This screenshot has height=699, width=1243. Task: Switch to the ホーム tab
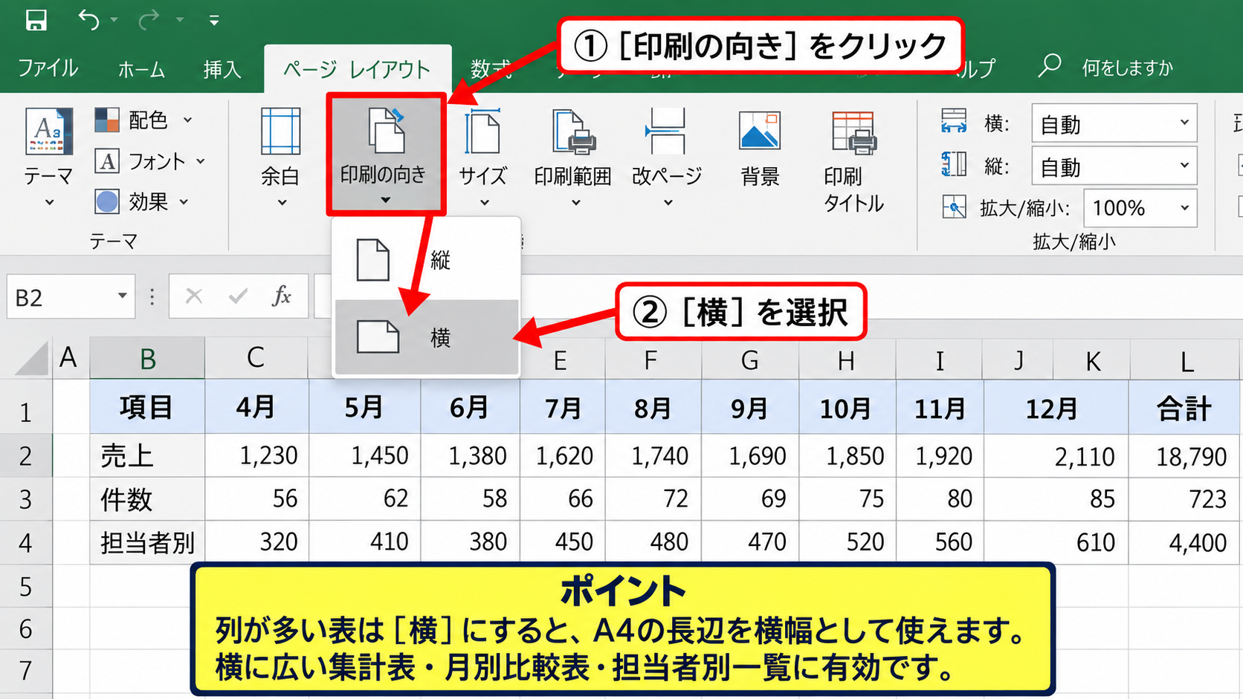[141, 69]
